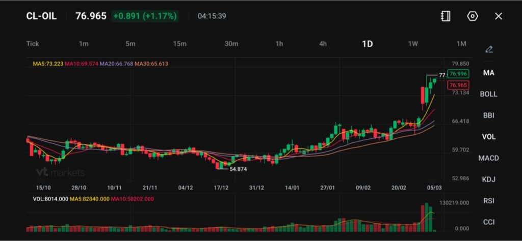Open chart settings hexagon icon

click(x=473, y=16)
